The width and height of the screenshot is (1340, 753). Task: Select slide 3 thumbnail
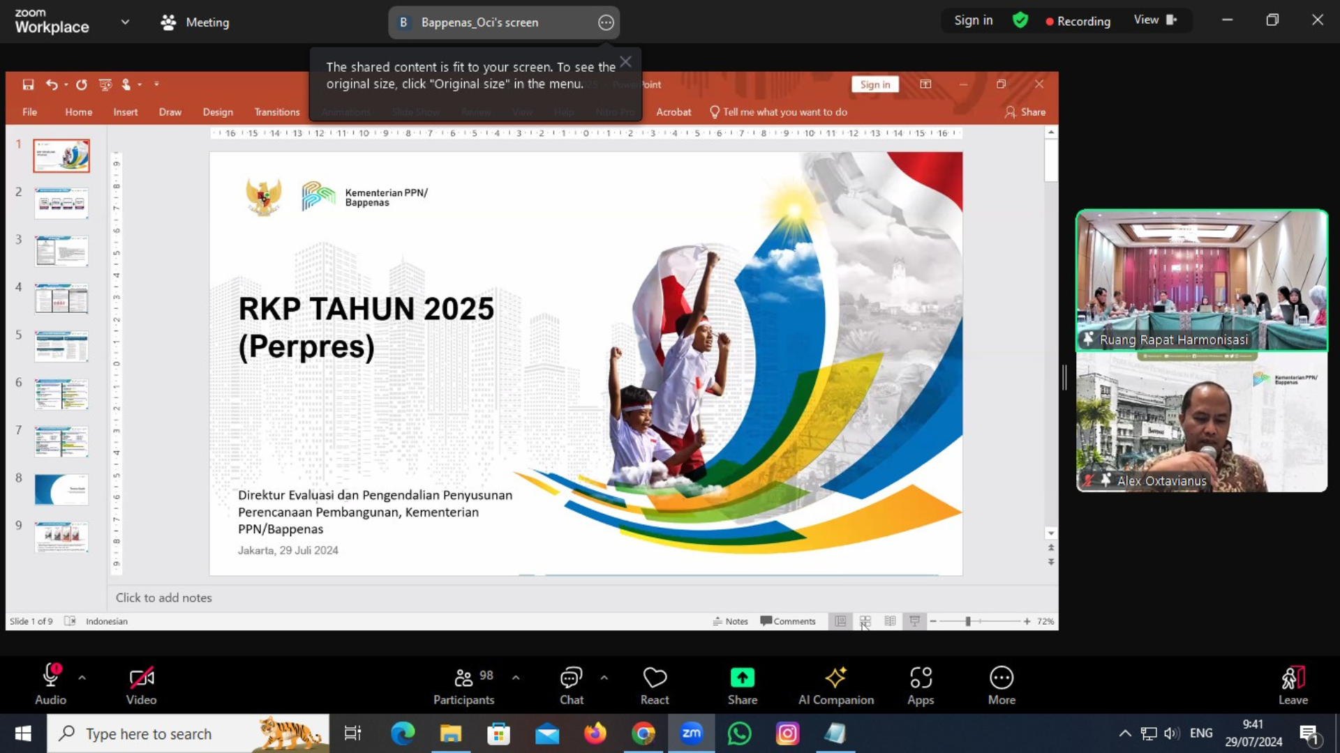pos(61,251)
